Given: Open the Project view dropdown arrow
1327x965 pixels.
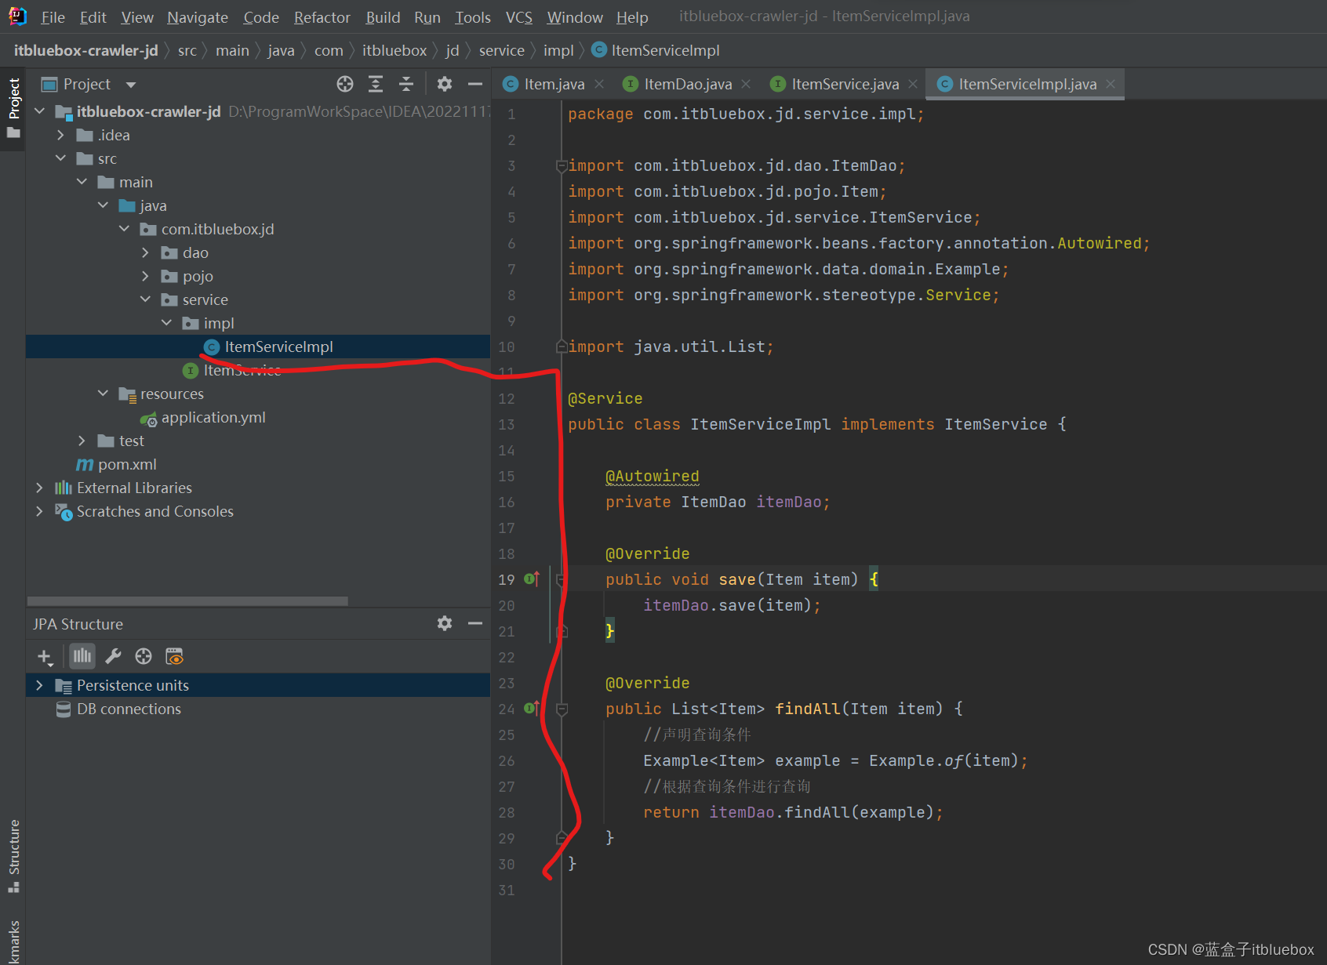Looking at the screenshot, I should tap(131, 85).
